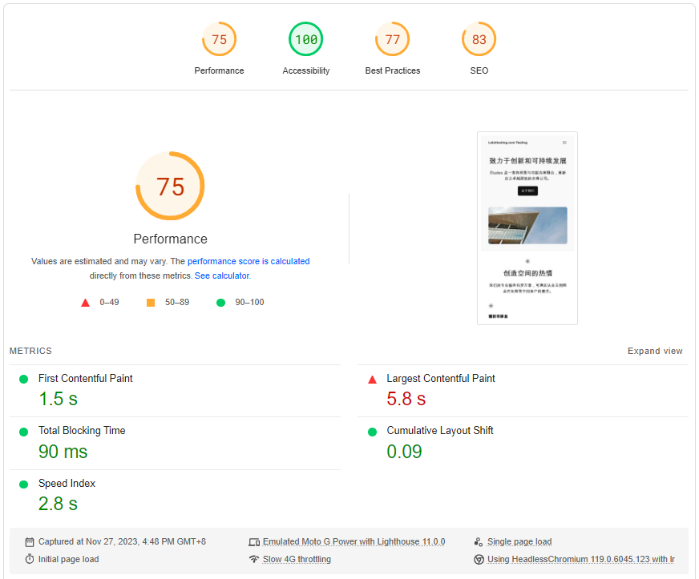Screen dimensions: 699x579
Task: Click the Chromium icon beside Using HeadlessChromium
Action: click(479, 560)
